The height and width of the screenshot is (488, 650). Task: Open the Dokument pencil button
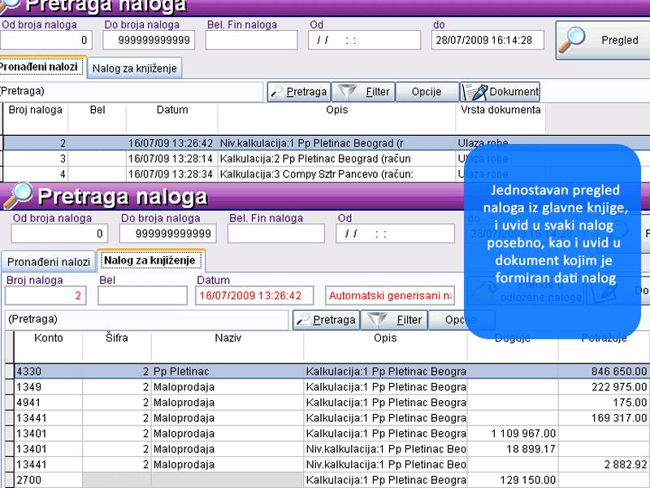click(x=500, y=92)
